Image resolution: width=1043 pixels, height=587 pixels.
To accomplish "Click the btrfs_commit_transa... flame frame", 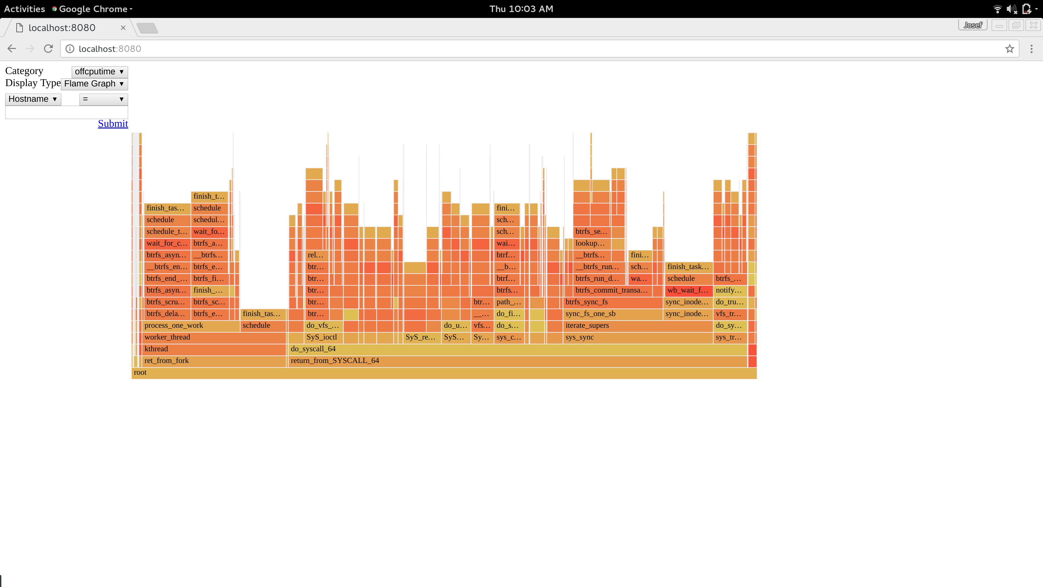I will [x=611, y=290].
